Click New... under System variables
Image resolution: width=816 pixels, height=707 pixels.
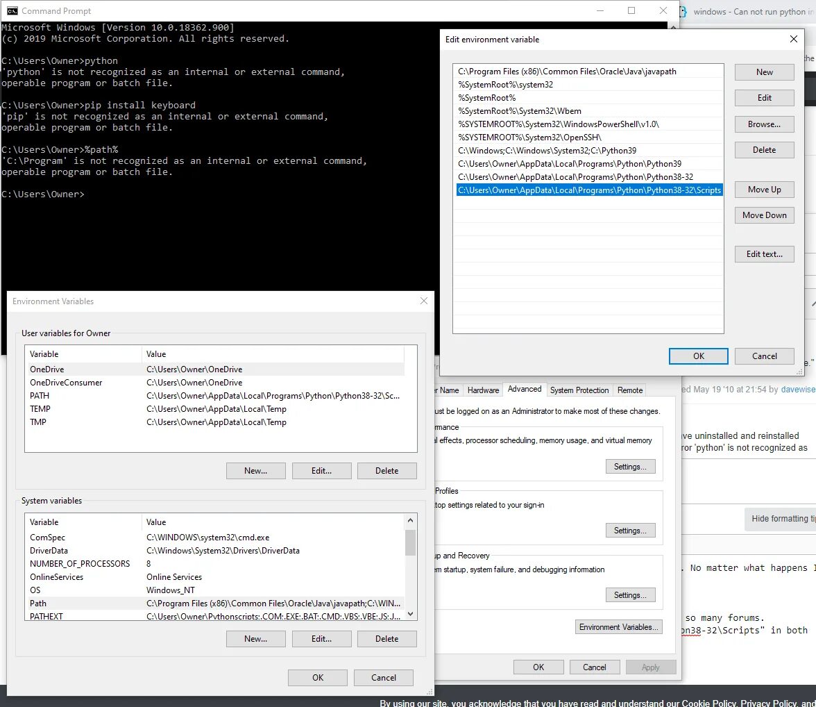tap(255, 639)
